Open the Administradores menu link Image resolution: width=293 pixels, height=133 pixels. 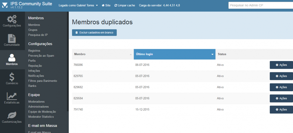[x=38, y=107]
